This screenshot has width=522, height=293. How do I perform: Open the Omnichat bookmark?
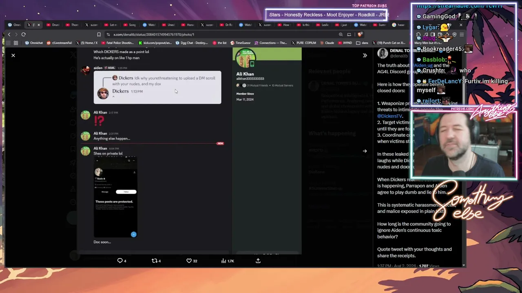(33, 43)
